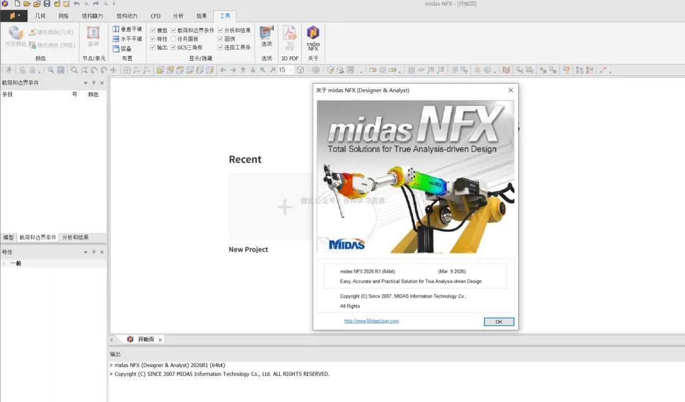This screenshot has height=402, width=685.
Task: Click the padlock lock icon in toolbar
Action: click(22, 70)
